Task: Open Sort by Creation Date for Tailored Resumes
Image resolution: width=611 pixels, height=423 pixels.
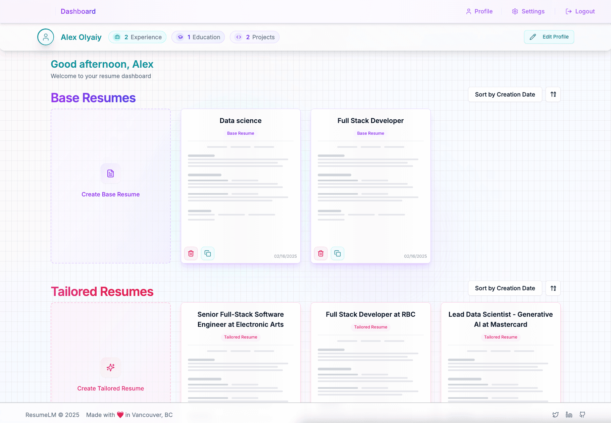Action: 505,288
